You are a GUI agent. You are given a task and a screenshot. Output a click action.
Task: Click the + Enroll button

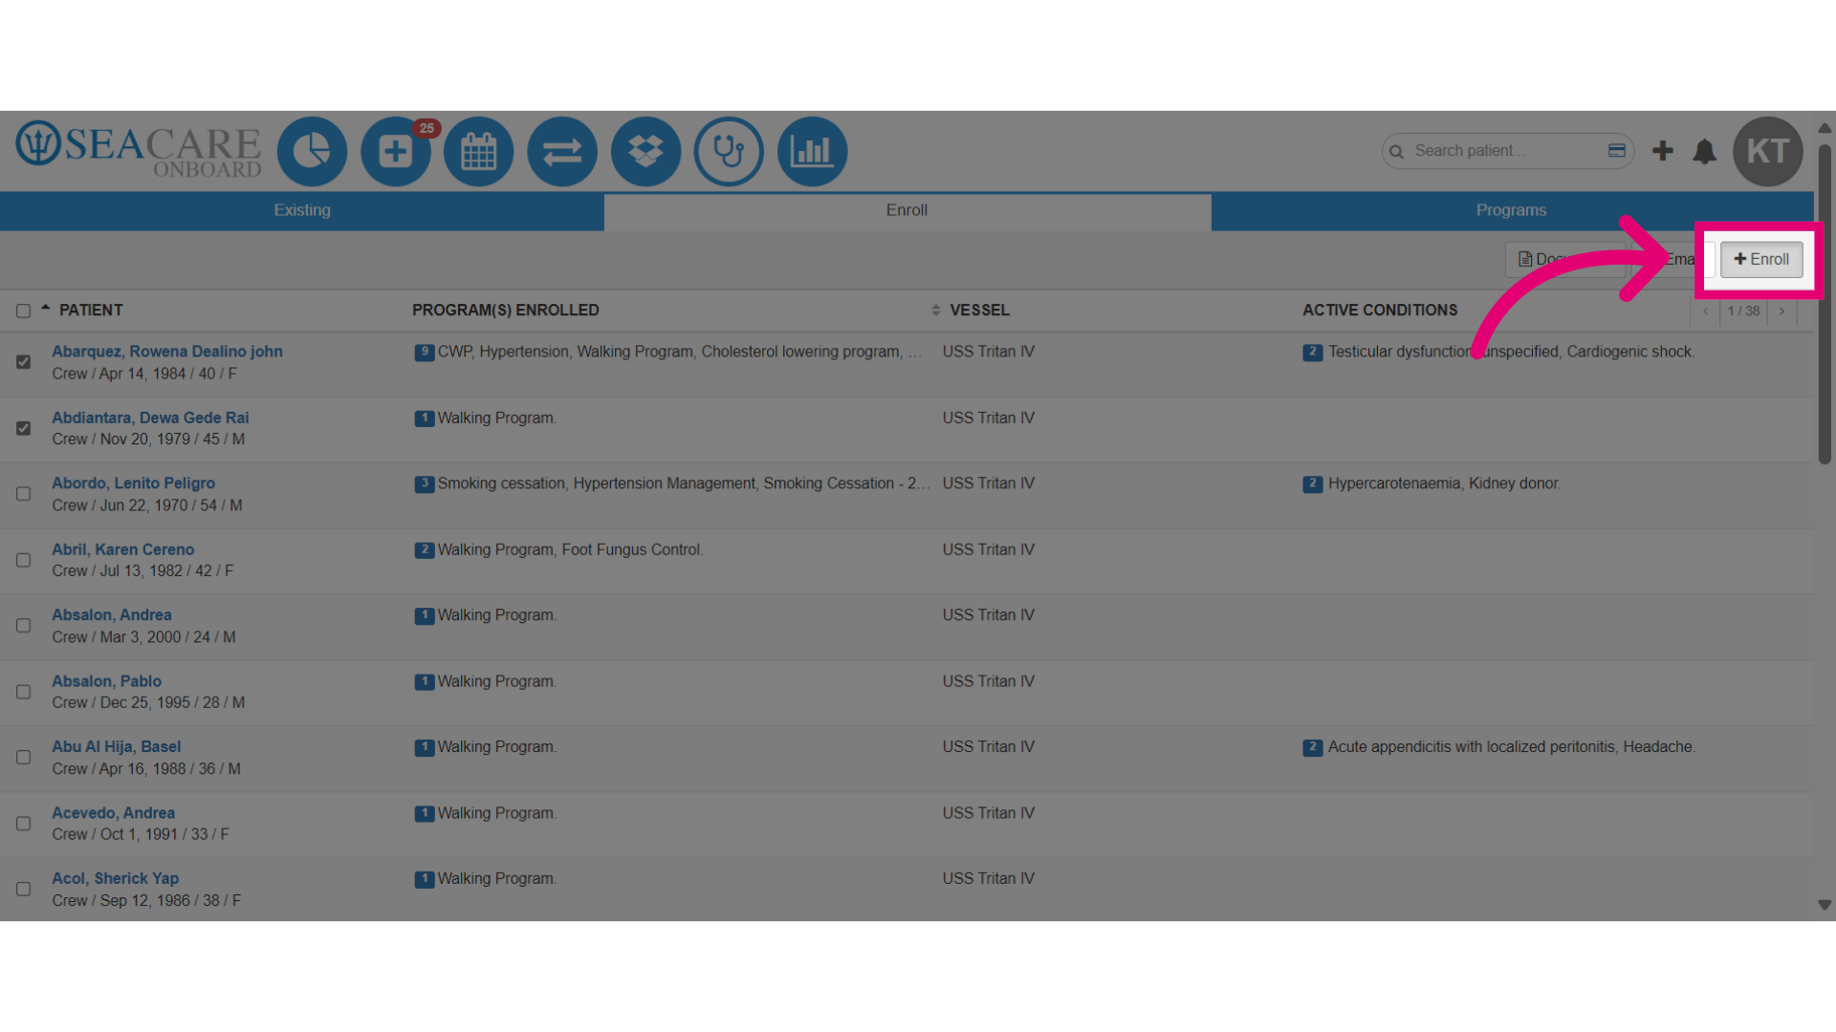[x=1761, y=259]
